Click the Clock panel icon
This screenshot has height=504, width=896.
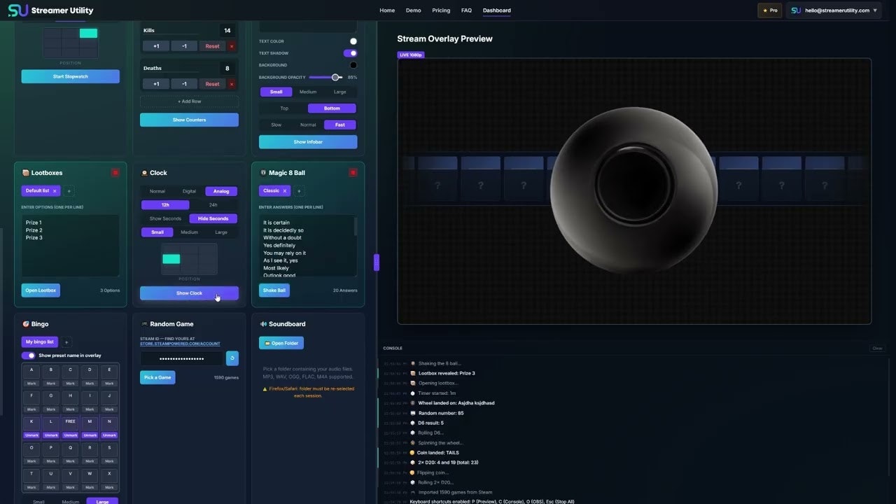coord(145,173)
